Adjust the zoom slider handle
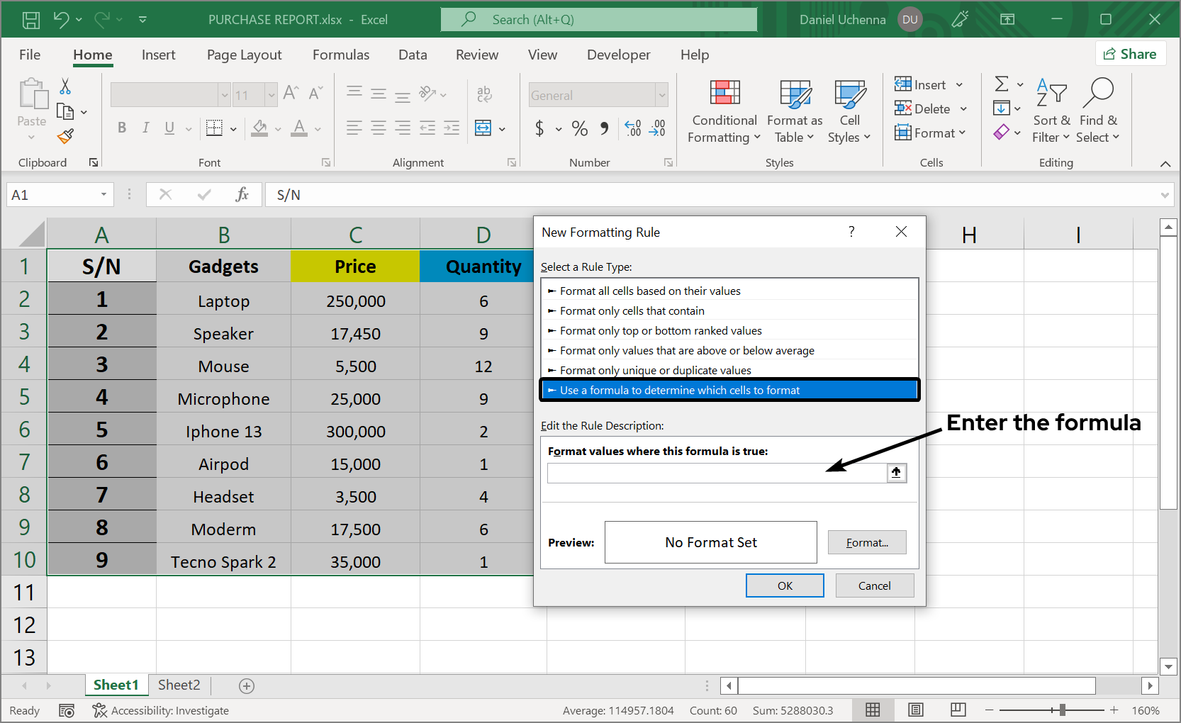This screenshot has height=723, width=1181. click(1062, 710)
